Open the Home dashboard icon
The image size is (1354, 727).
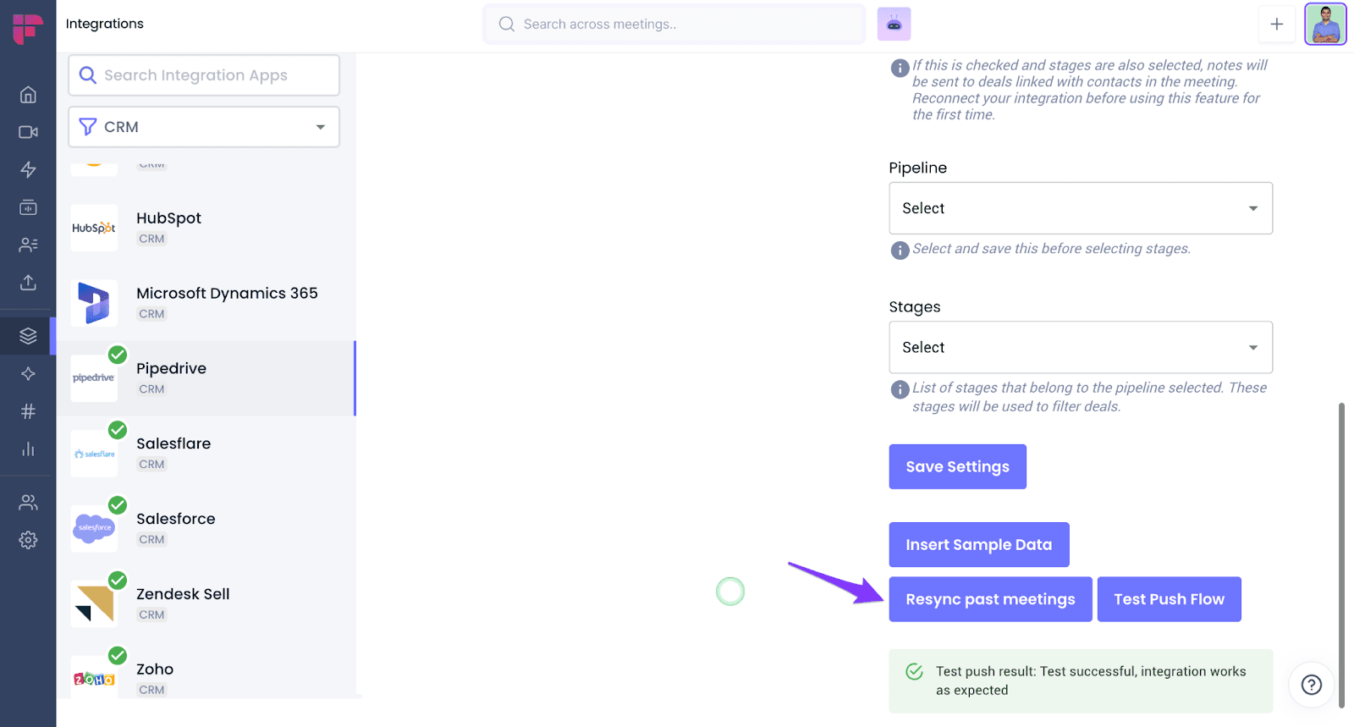(x=28, y=95)
